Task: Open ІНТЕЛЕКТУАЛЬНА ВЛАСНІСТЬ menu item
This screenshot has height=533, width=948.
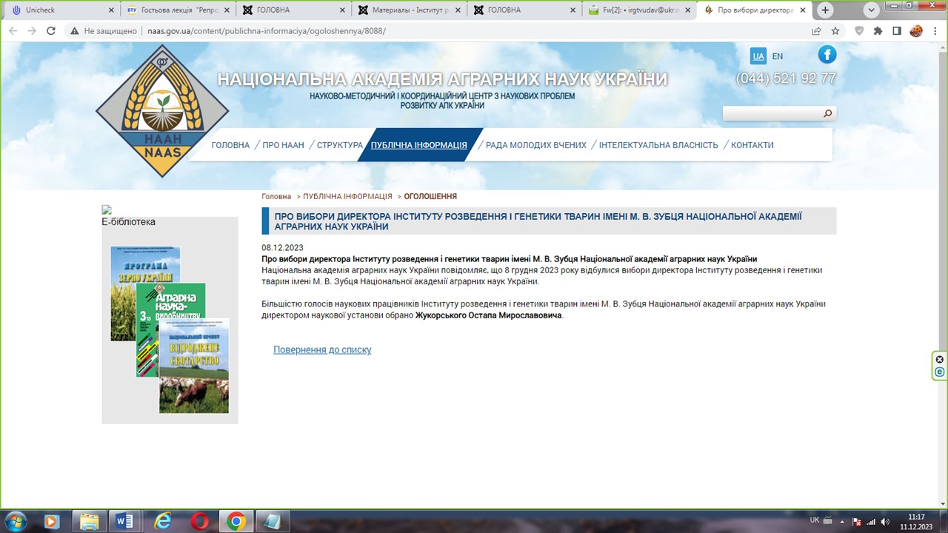Action: coord(658,145)
